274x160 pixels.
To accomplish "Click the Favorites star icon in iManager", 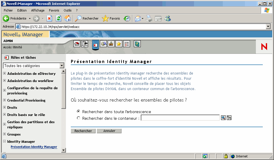I will pyautogui.click(x=119, y=44).
